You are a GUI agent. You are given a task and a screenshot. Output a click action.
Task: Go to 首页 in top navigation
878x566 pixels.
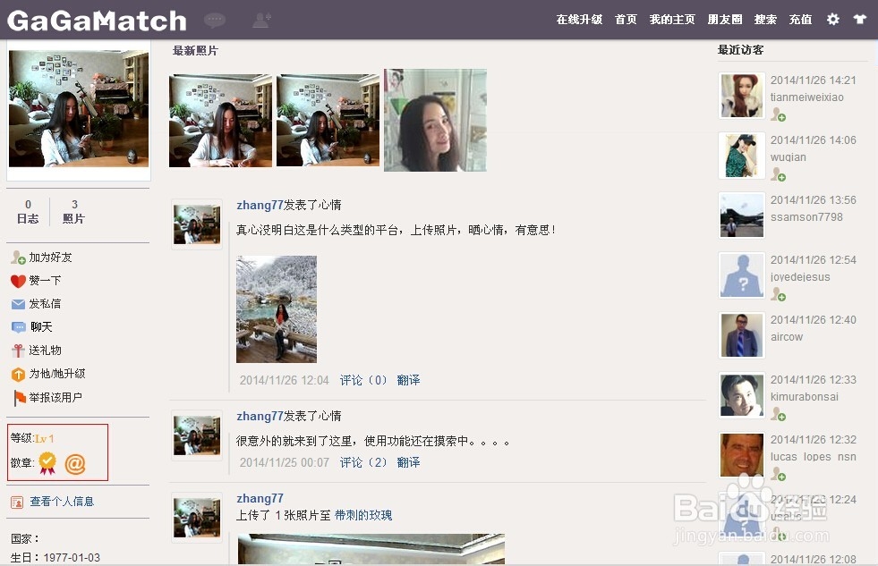pos(626,20)
